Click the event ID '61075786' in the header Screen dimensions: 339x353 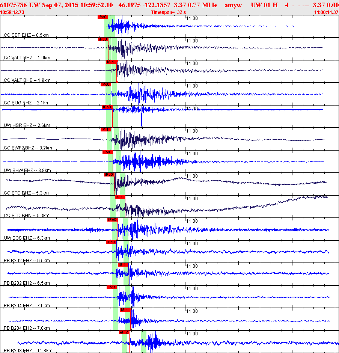(x=14, y=5)
